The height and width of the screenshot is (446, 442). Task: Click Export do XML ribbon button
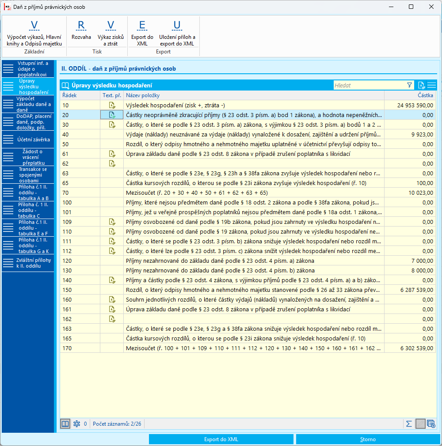(142, 33)
